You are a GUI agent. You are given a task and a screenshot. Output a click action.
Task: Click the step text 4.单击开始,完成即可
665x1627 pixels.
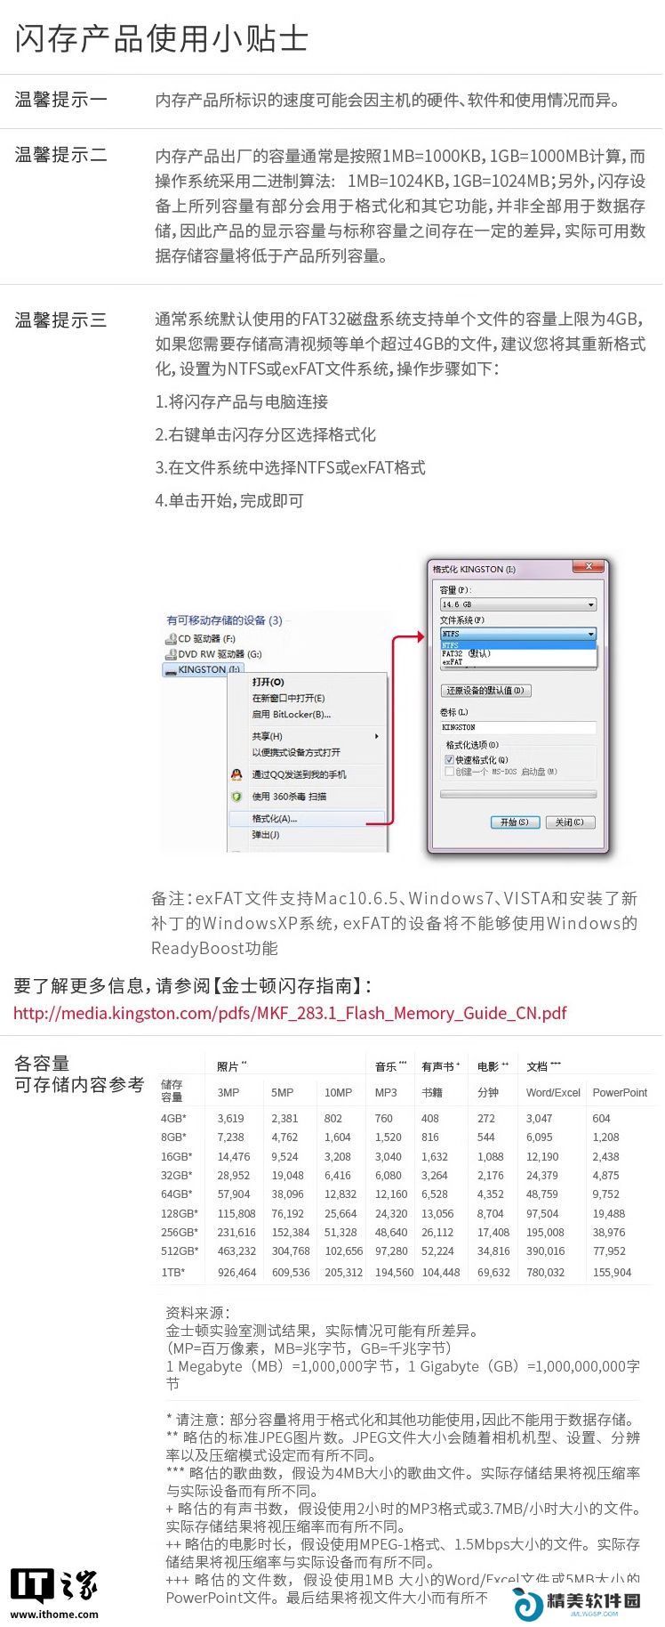click(229, 500)
